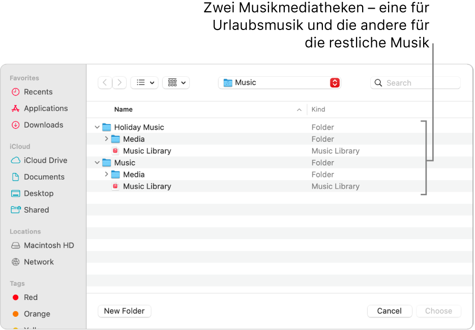Open the Music location pop-up menu

[280, 83]
